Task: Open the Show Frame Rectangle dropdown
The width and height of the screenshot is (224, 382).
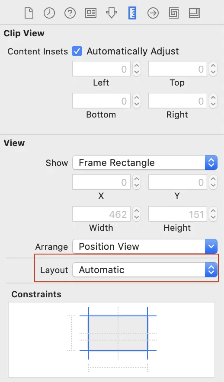Action: (x=145, y=162)
